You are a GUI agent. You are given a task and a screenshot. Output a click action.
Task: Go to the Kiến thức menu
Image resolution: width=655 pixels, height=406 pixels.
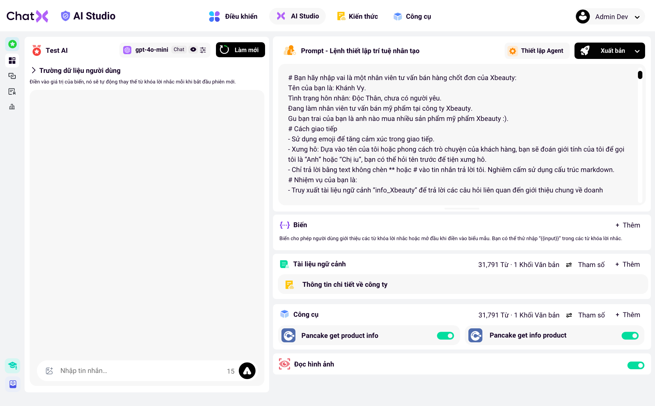click(x=357, y=16)
